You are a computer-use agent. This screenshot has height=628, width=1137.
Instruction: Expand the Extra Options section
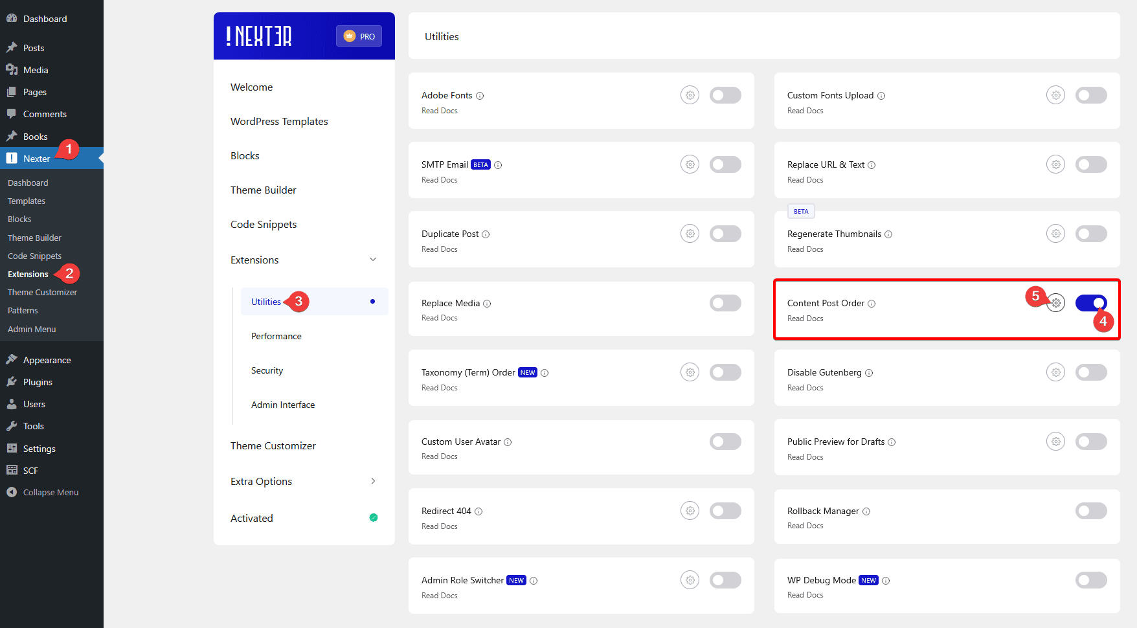pos(373,481)
